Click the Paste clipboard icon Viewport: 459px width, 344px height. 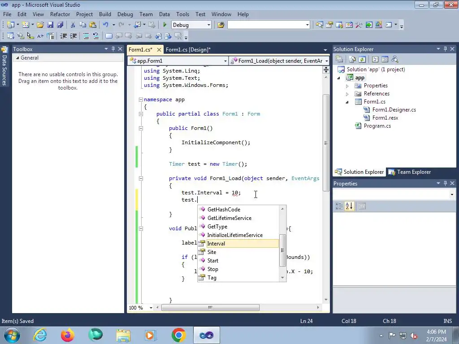(x=93, y=25)
